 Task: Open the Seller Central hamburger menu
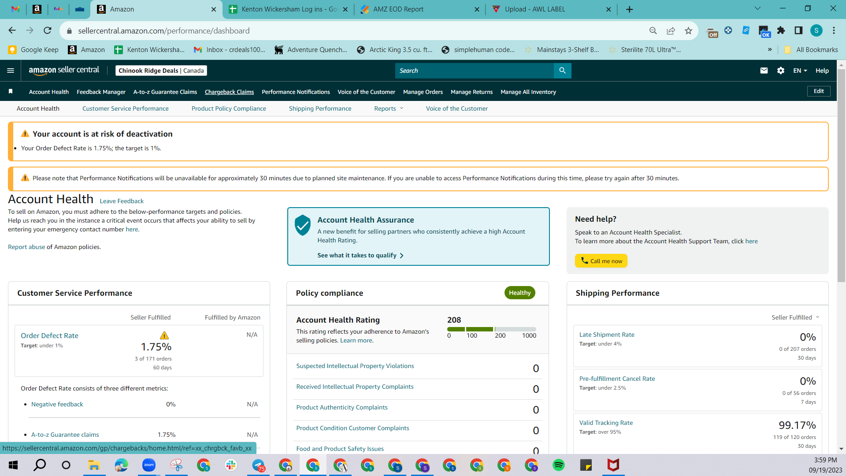[x=11, y=71]
